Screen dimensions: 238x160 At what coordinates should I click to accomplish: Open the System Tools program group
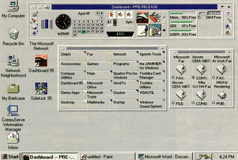152,56
